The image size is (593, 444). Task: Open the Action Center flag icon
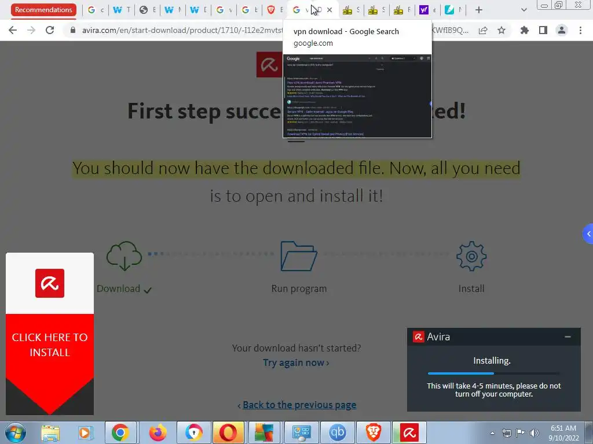pyautogui.click(x=520, y=433)
